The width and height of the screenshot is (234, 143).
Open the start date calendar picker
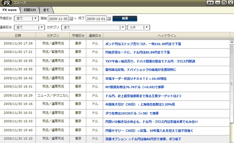71,19
